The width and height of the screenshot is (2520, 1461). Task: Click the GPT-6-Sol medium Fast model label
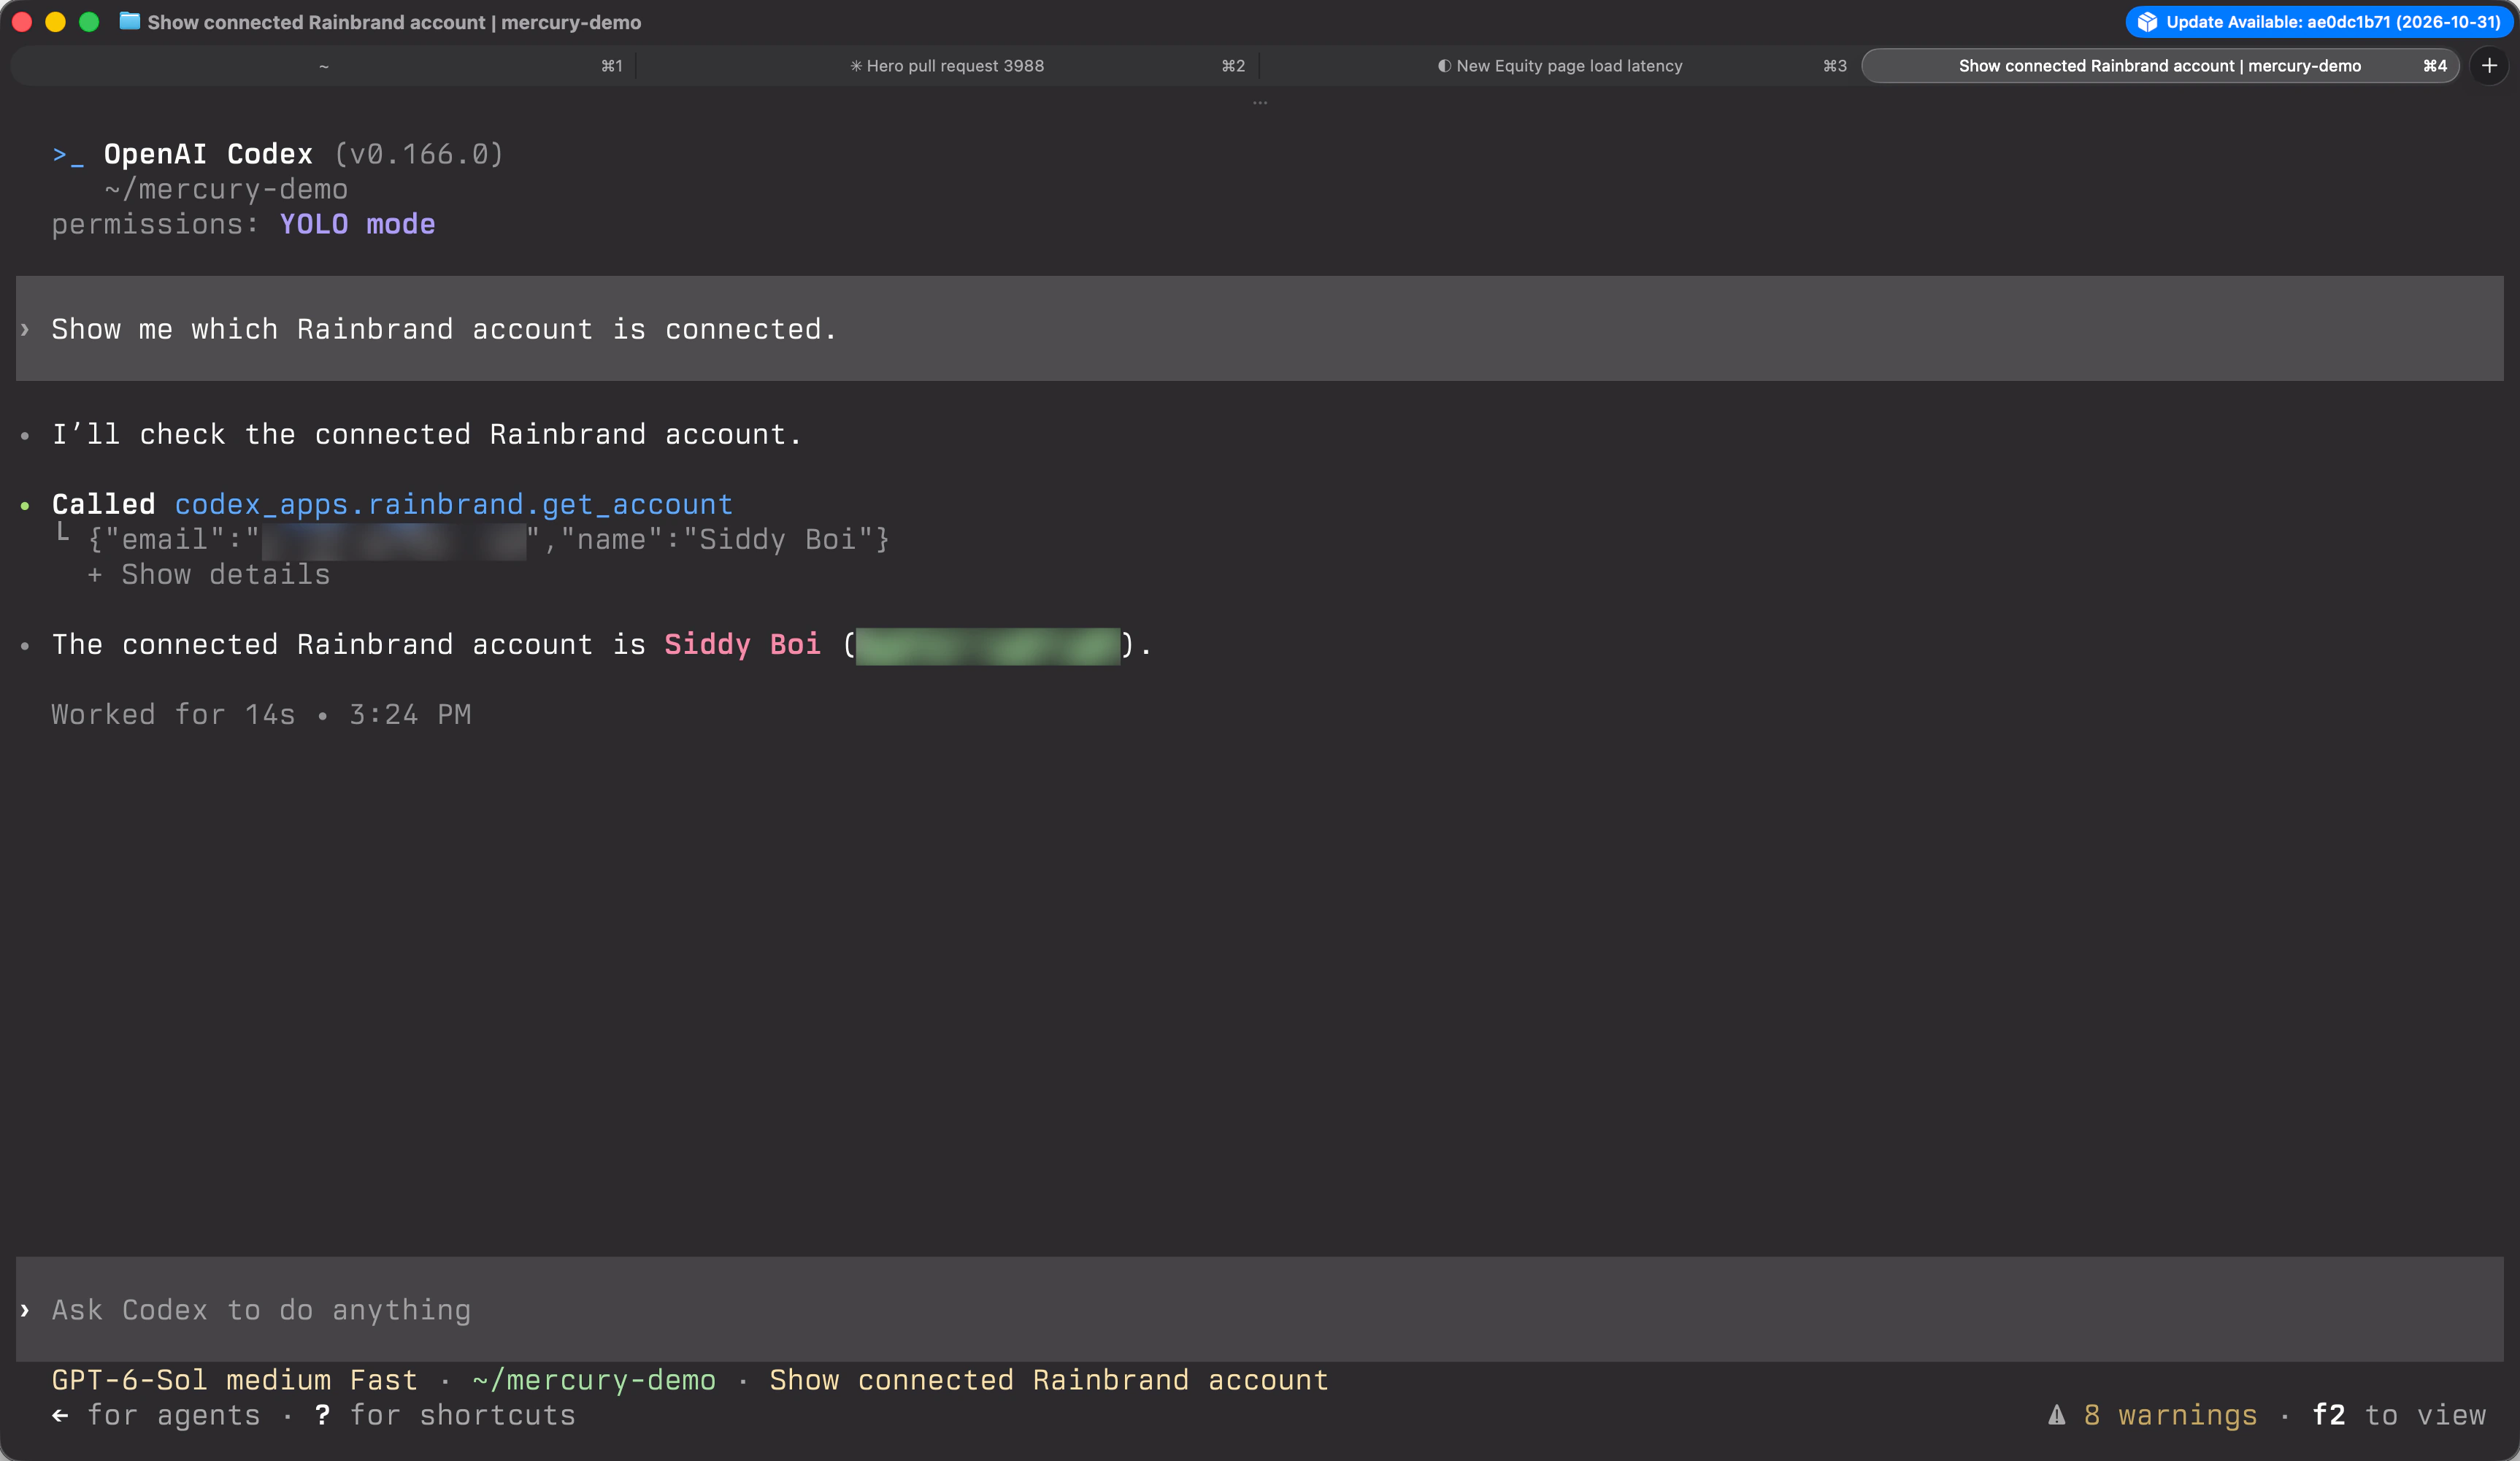tap(234, 1380)
